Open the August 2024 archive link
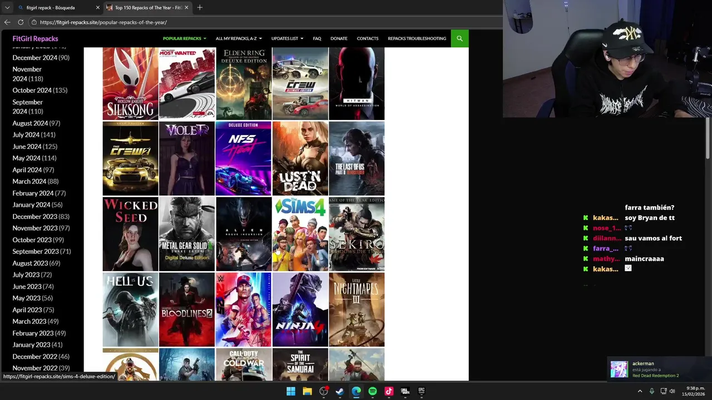Screen dimensions: 712x400 [x=30, y=123]
